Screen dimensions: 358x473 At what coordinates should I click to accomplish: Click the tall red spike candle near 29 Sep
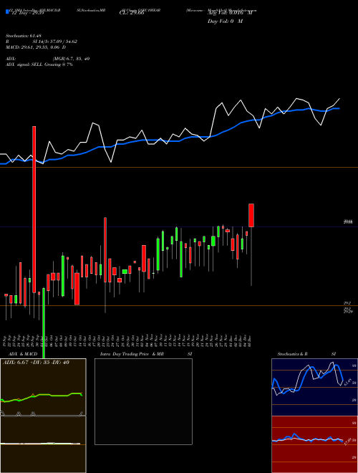tap(34, 209)
